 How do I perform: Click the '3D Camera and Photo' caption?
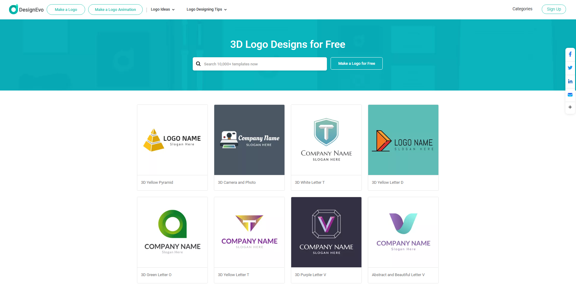tap(237, 183)
